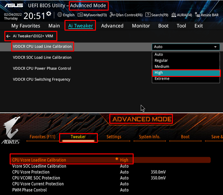Open the AORUS Settings tab
223x195 pixels.
tap(114, 137)
